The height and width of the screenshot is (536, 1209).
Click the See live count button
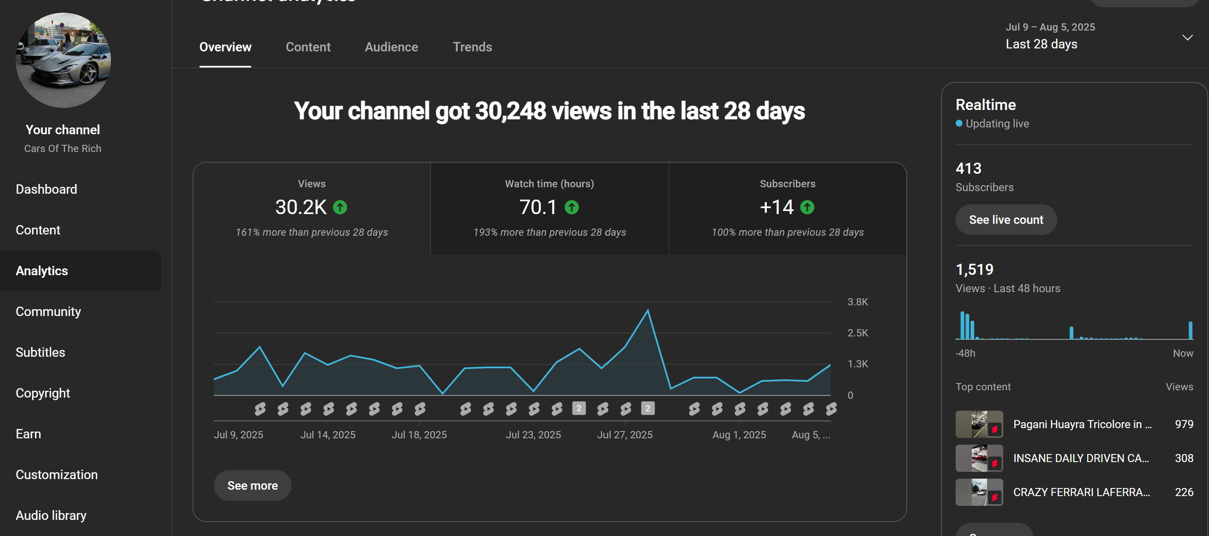pos(1006,220)
